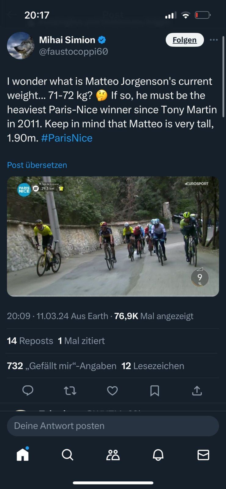Screen dimensions: 226x489
Task: Open the cycling race image
Action: (x=113, y=236)
